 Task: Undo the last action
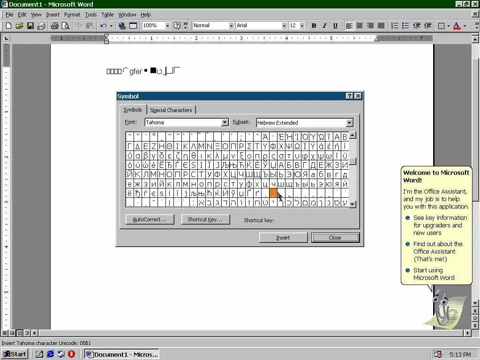pos(104,26)
